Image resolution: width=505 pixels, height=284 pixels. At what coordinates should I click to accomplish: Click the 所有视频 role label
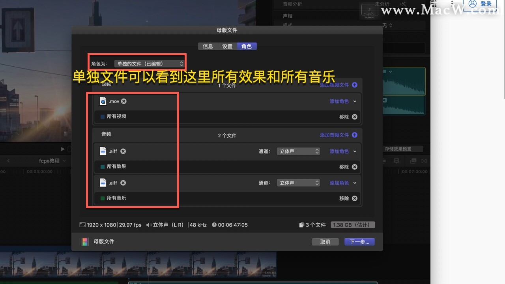click(116, 117)
